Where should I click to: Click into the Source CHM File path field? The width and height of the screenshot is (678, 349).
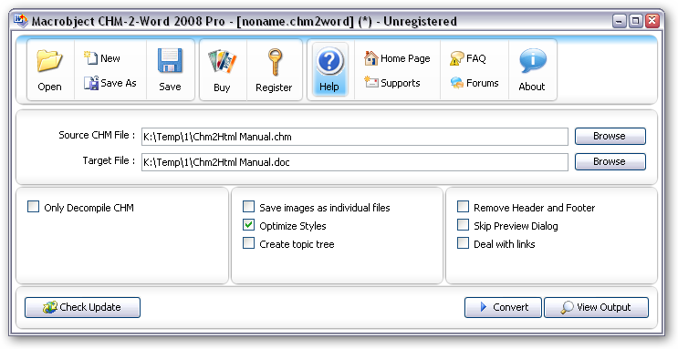(x=355, y=137)
